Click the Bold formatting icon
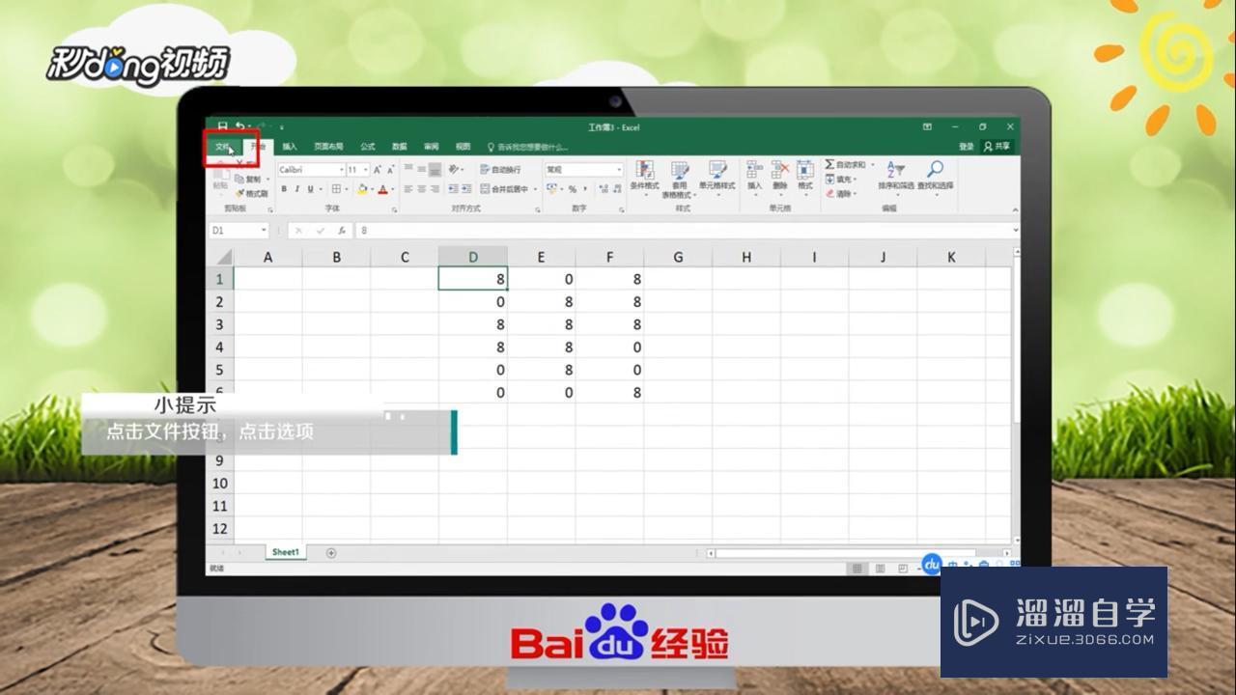This screenshot has width=1236, height=695. point(284,189)
